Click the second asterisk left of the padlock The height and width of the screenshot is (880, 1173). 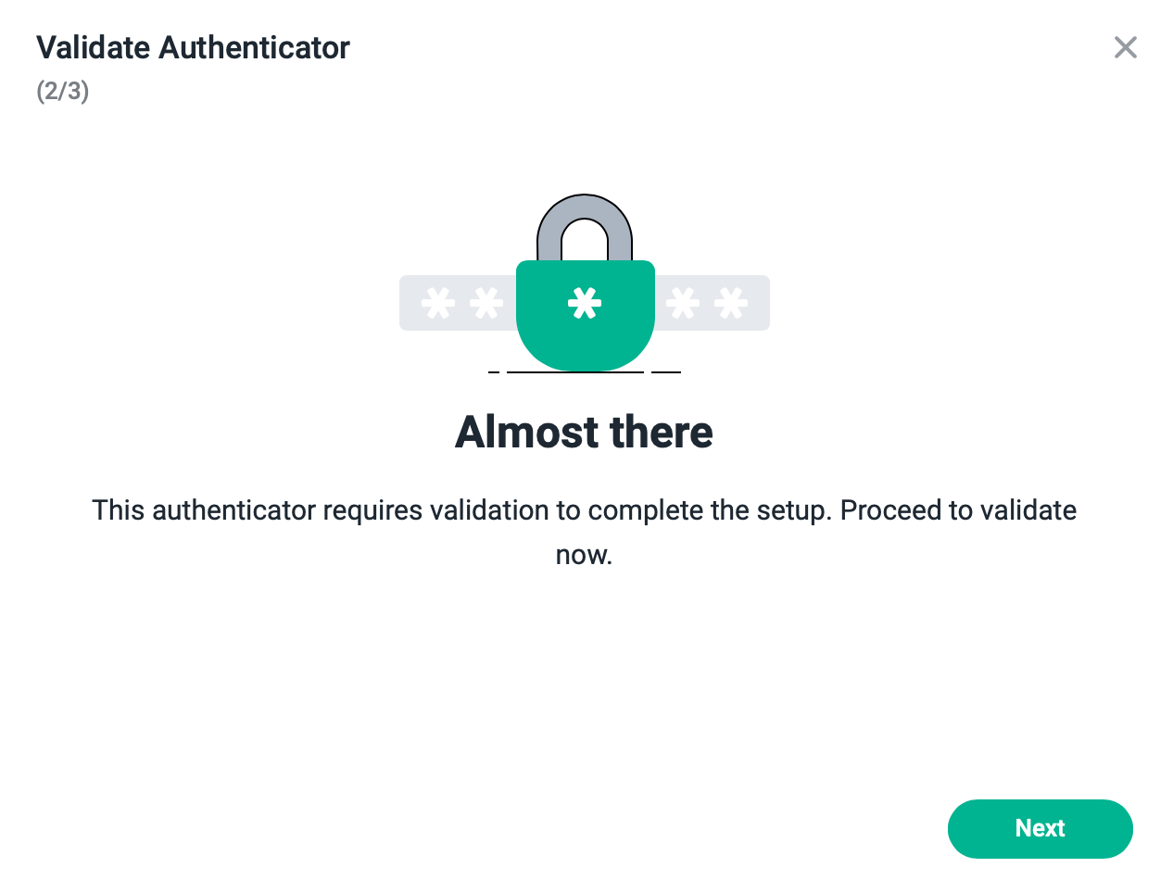pos(486,304)
